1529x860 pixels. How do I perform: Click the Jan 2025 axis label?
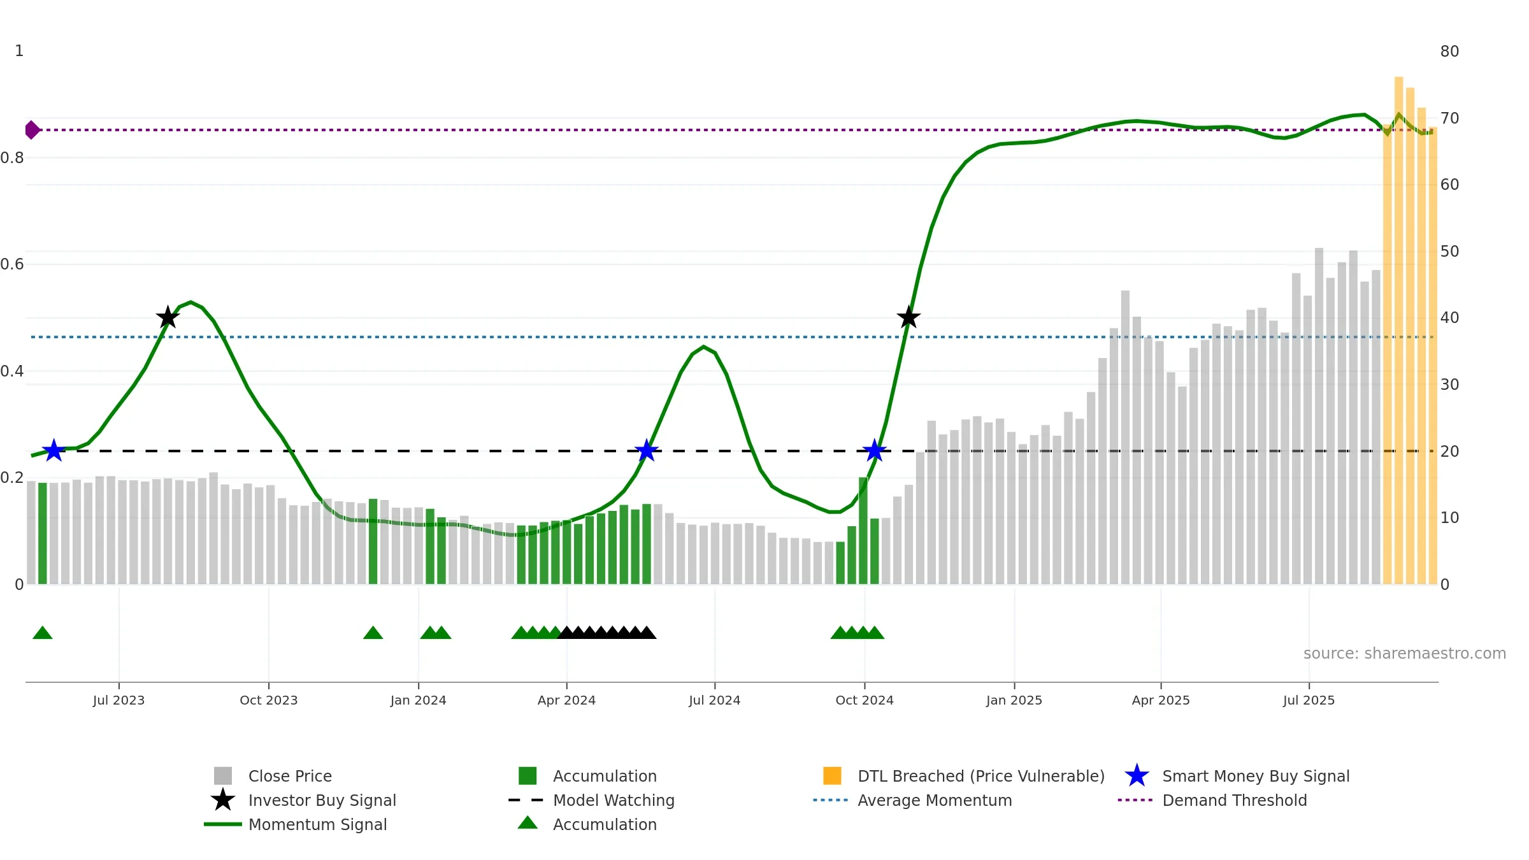1014,700
